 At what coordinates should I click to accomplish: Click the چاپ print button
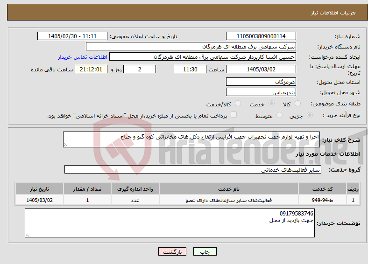(205, 251)
